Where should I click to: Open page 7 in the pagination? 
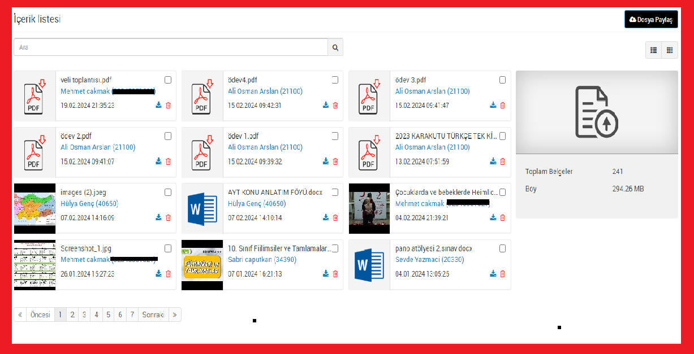pyautogui.click(x=132, y=314)
